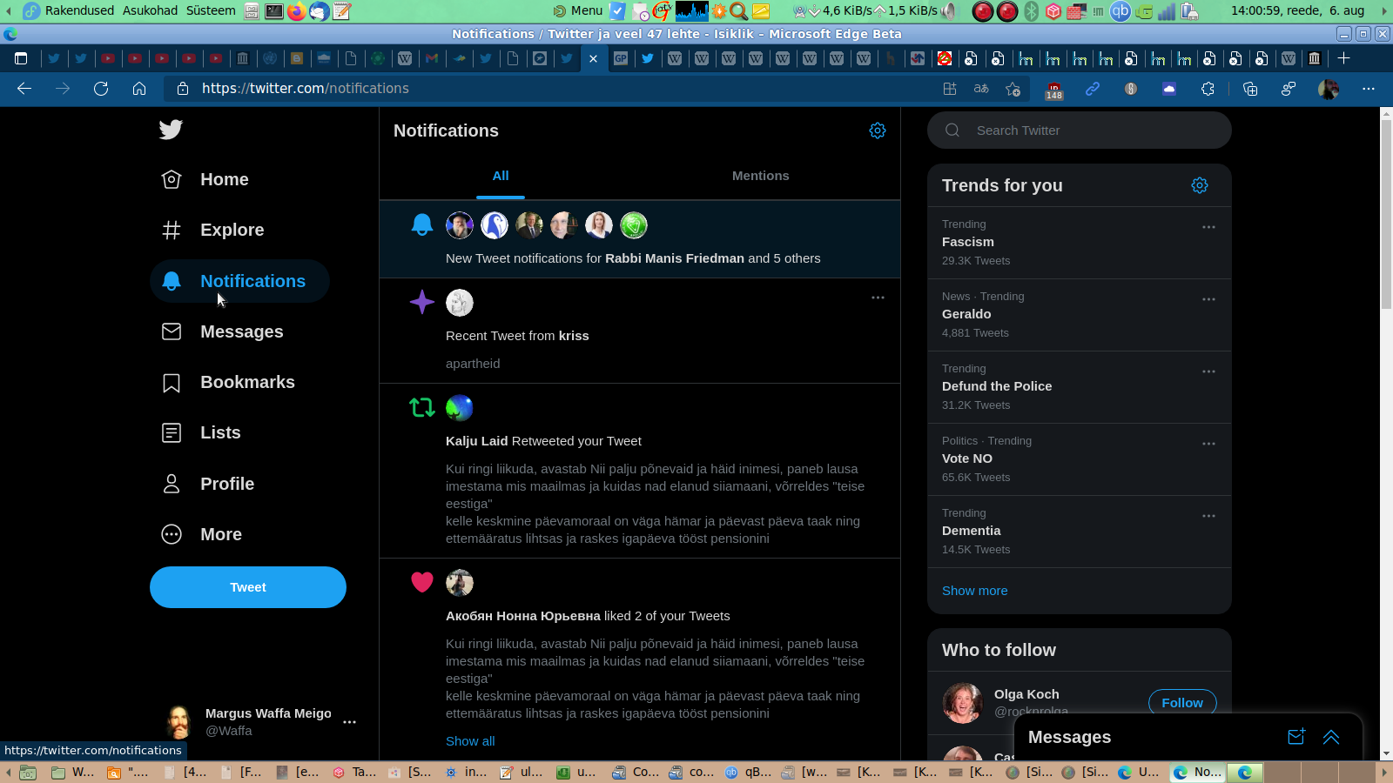The image size is (1393, 783).
Task: Go to Home in Twitter sidebar
Action: click(x=205, y=179)
